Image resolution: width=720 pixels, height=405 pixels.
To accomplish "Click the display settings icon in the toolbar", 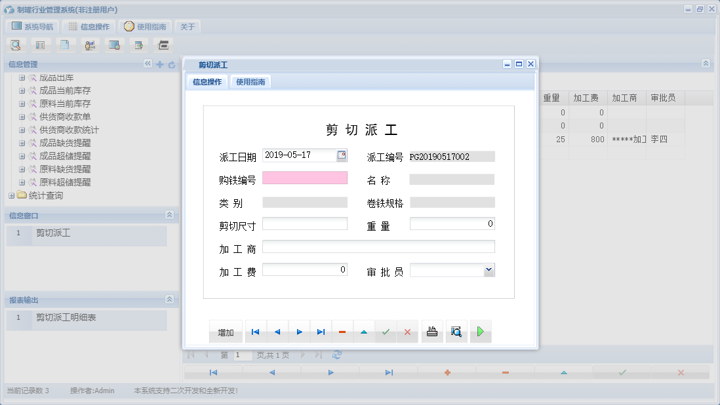I will point(113,45).
